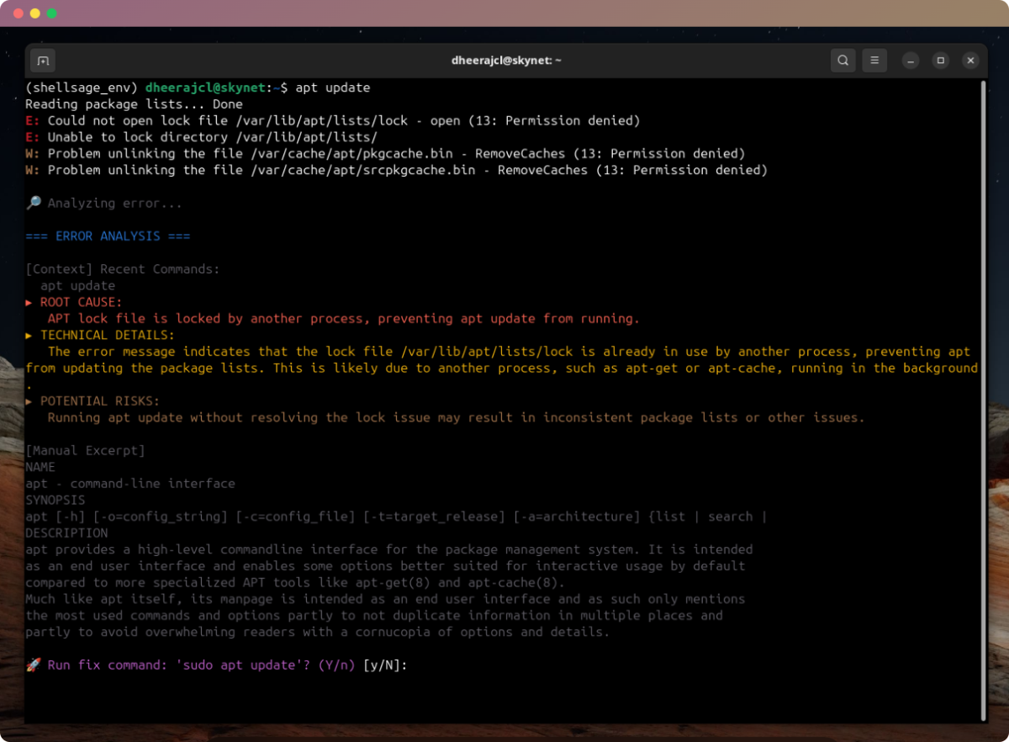
Task: Click the 'apt update' command at prompt
Action: [332, 87]
